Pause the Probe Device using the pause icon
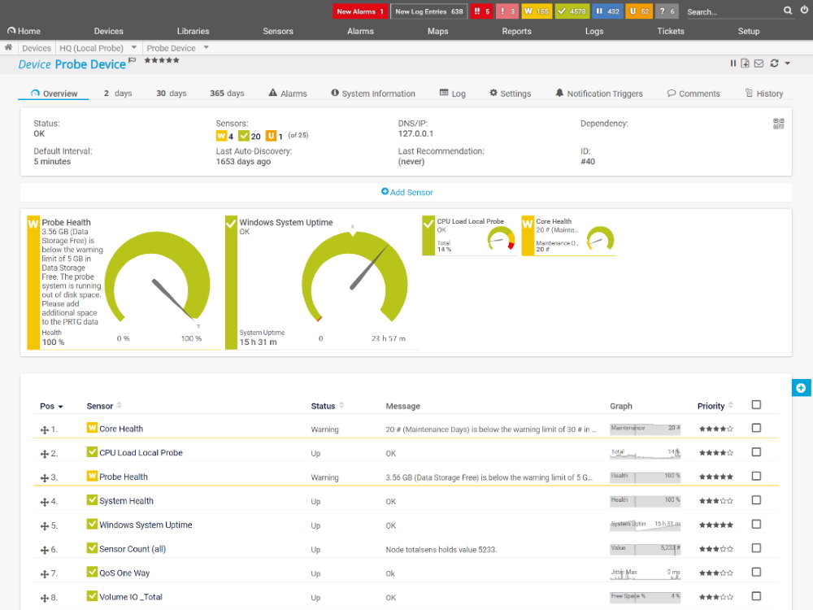Image resolution: width=813 pixels, height=610 pixels. pyautogui.click(x=733, y=63)
